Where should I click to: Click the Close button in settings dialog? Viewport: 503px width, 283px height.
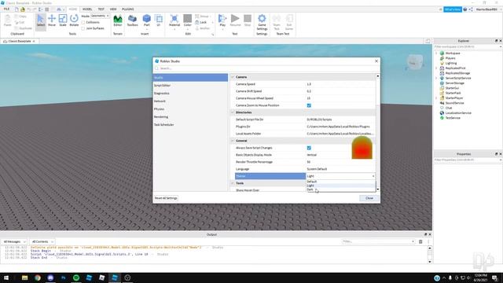(369, 198)
